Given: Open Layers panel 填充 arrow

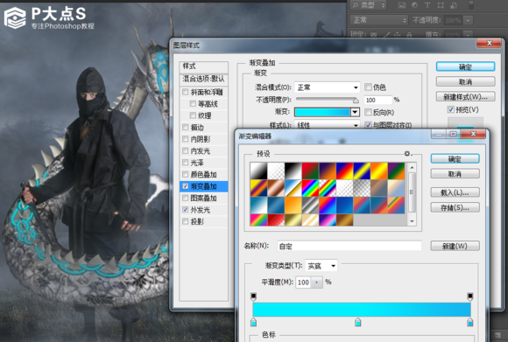Looking at the screenshot, I should click(x=468, y=34).
